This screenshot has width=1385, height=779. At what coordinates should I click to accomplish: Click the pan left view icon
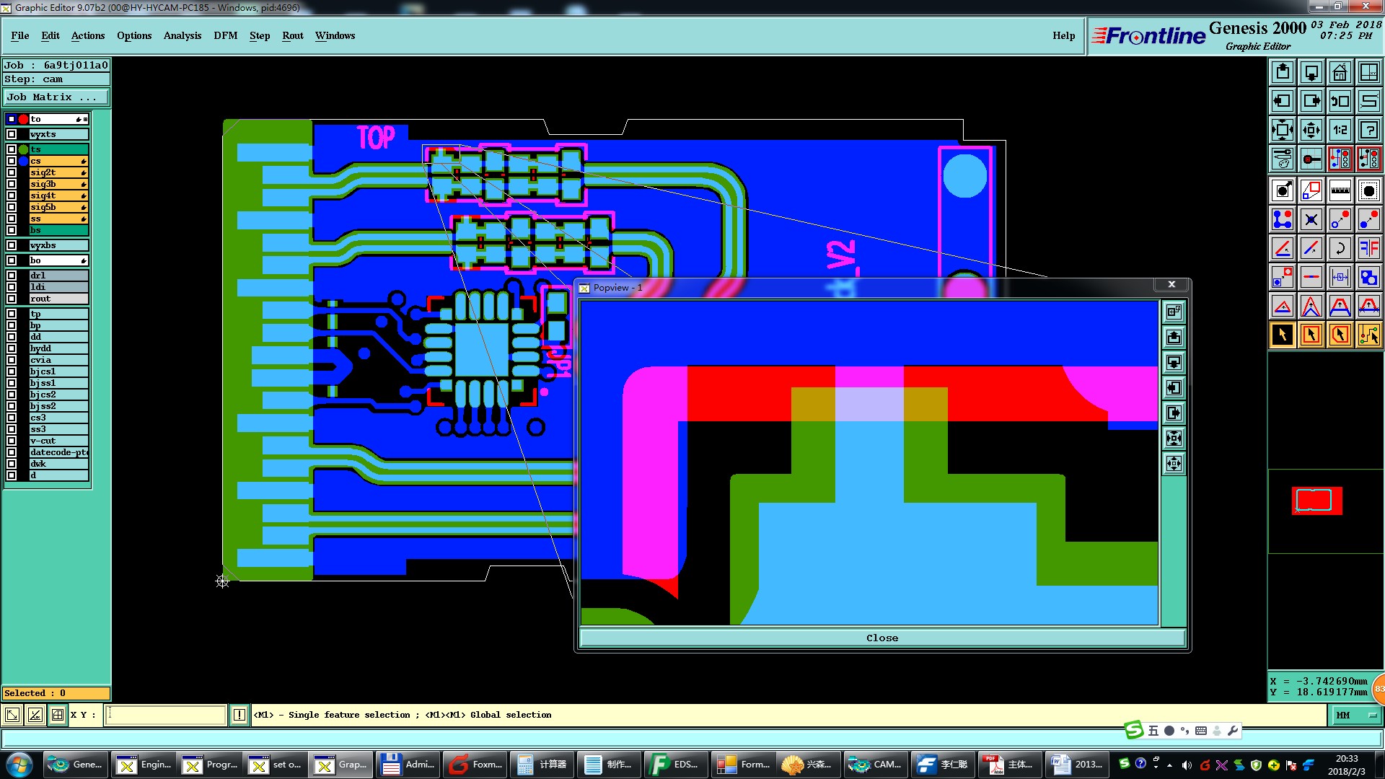pyautogui.click(x=1282, y=101)
